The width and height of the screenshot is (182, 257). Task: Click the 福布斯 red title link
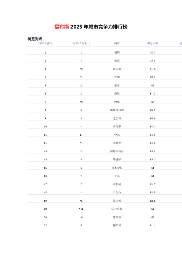62,27
